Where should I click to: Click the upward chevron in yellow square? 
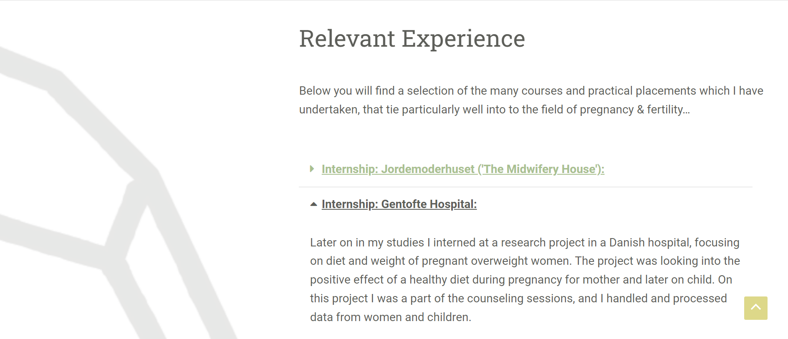click(756, 307)
